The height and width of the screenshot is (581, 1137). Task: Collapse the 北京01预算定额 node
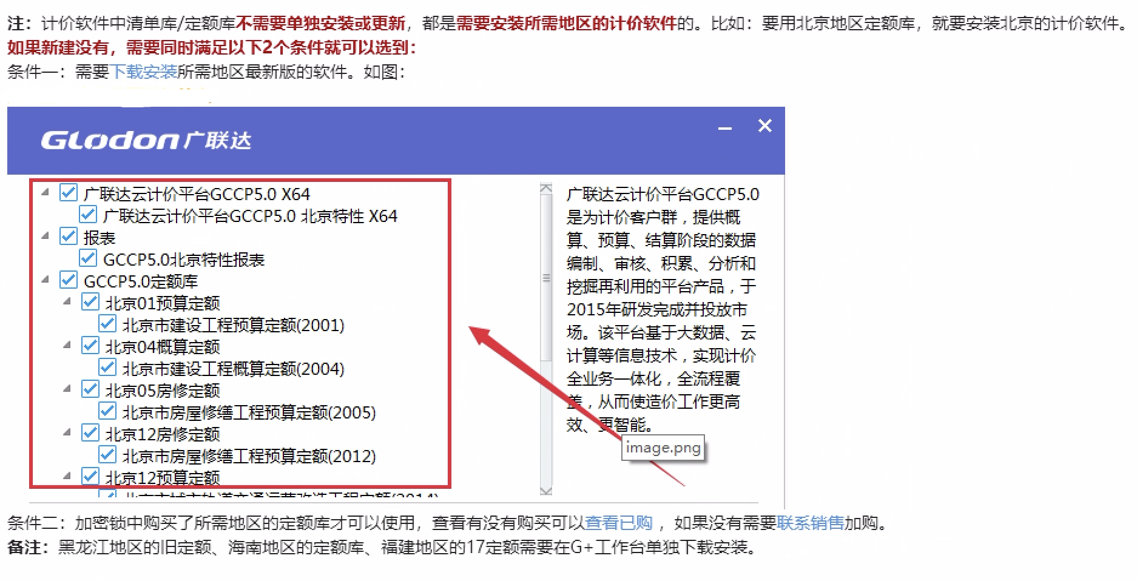coord(67,301)
